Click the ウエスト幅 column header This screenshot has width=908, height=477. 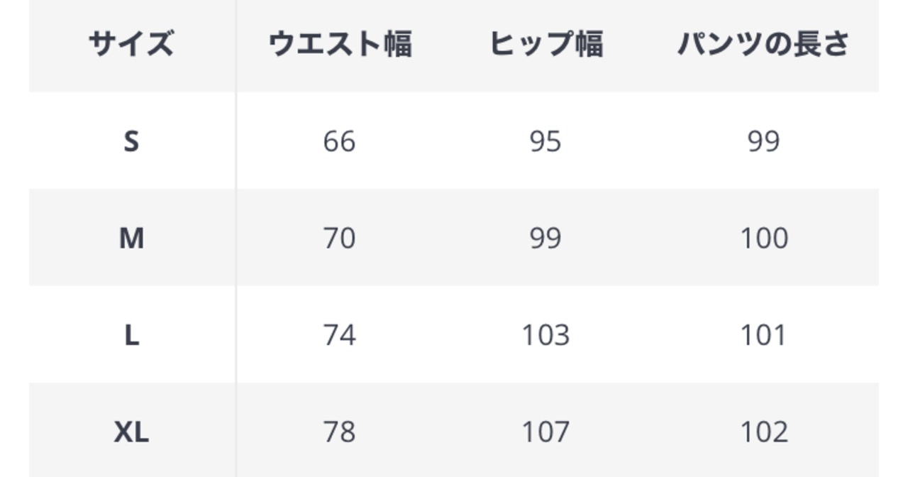tap(340, 44)
